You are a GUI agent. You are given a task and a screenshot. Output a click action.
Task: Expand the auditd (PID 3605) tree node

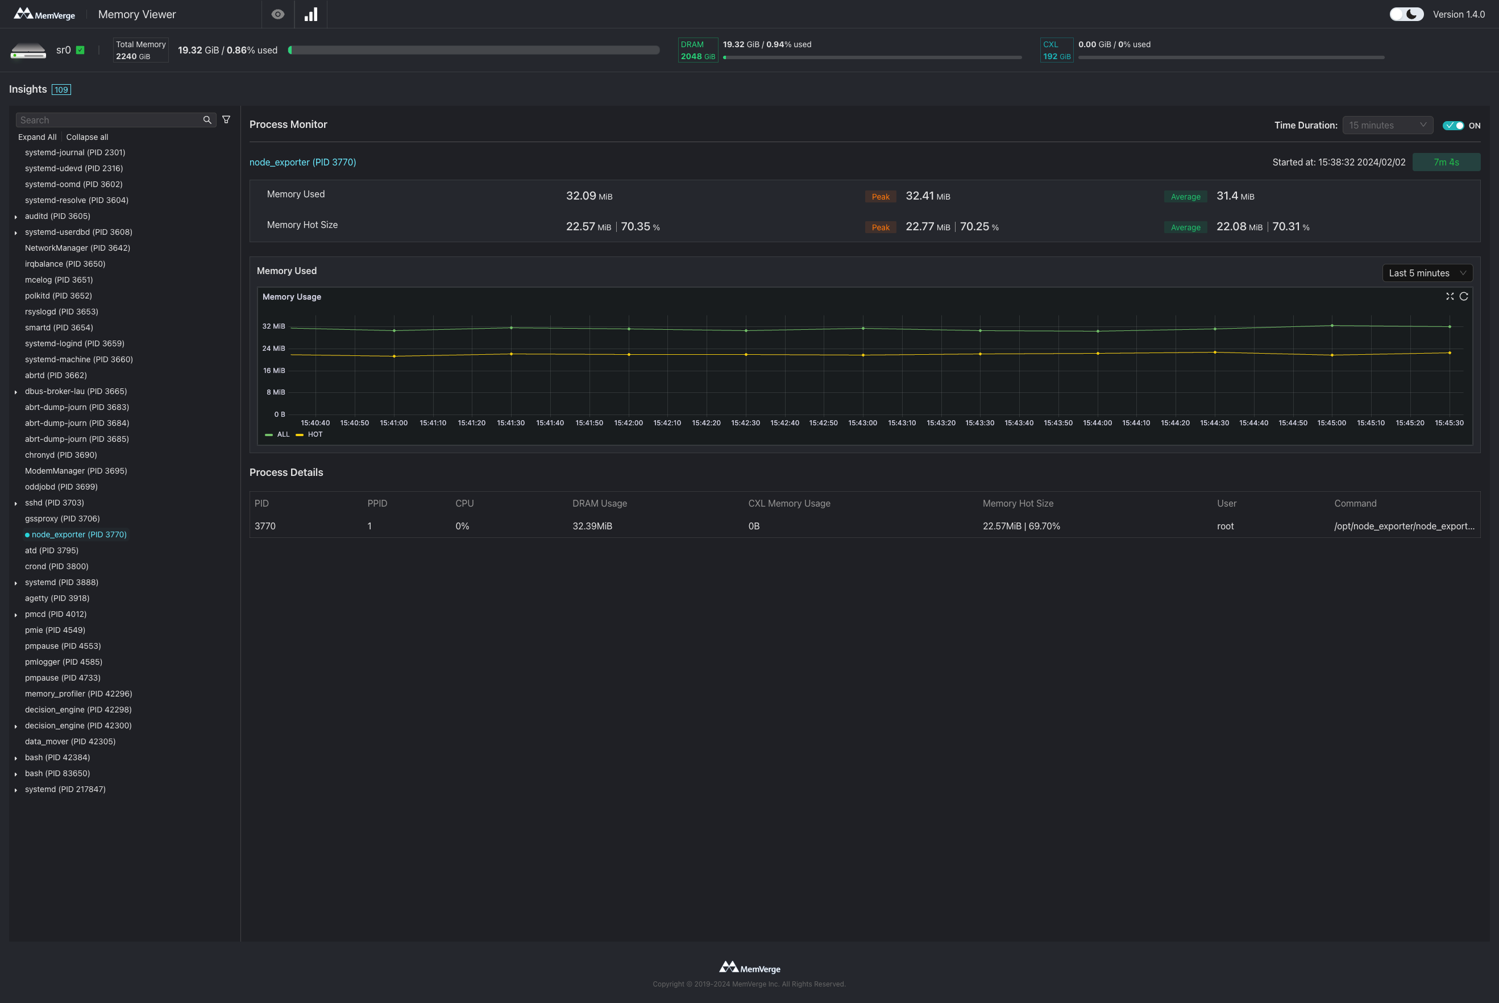point(16,217)
